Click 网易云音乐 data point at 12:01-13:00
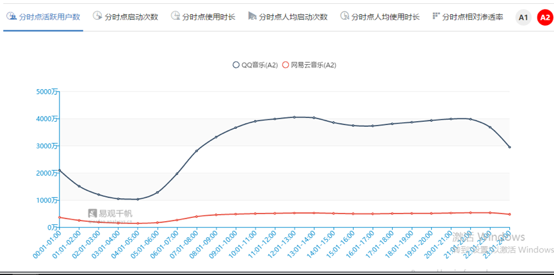 [x=294, y=213]
